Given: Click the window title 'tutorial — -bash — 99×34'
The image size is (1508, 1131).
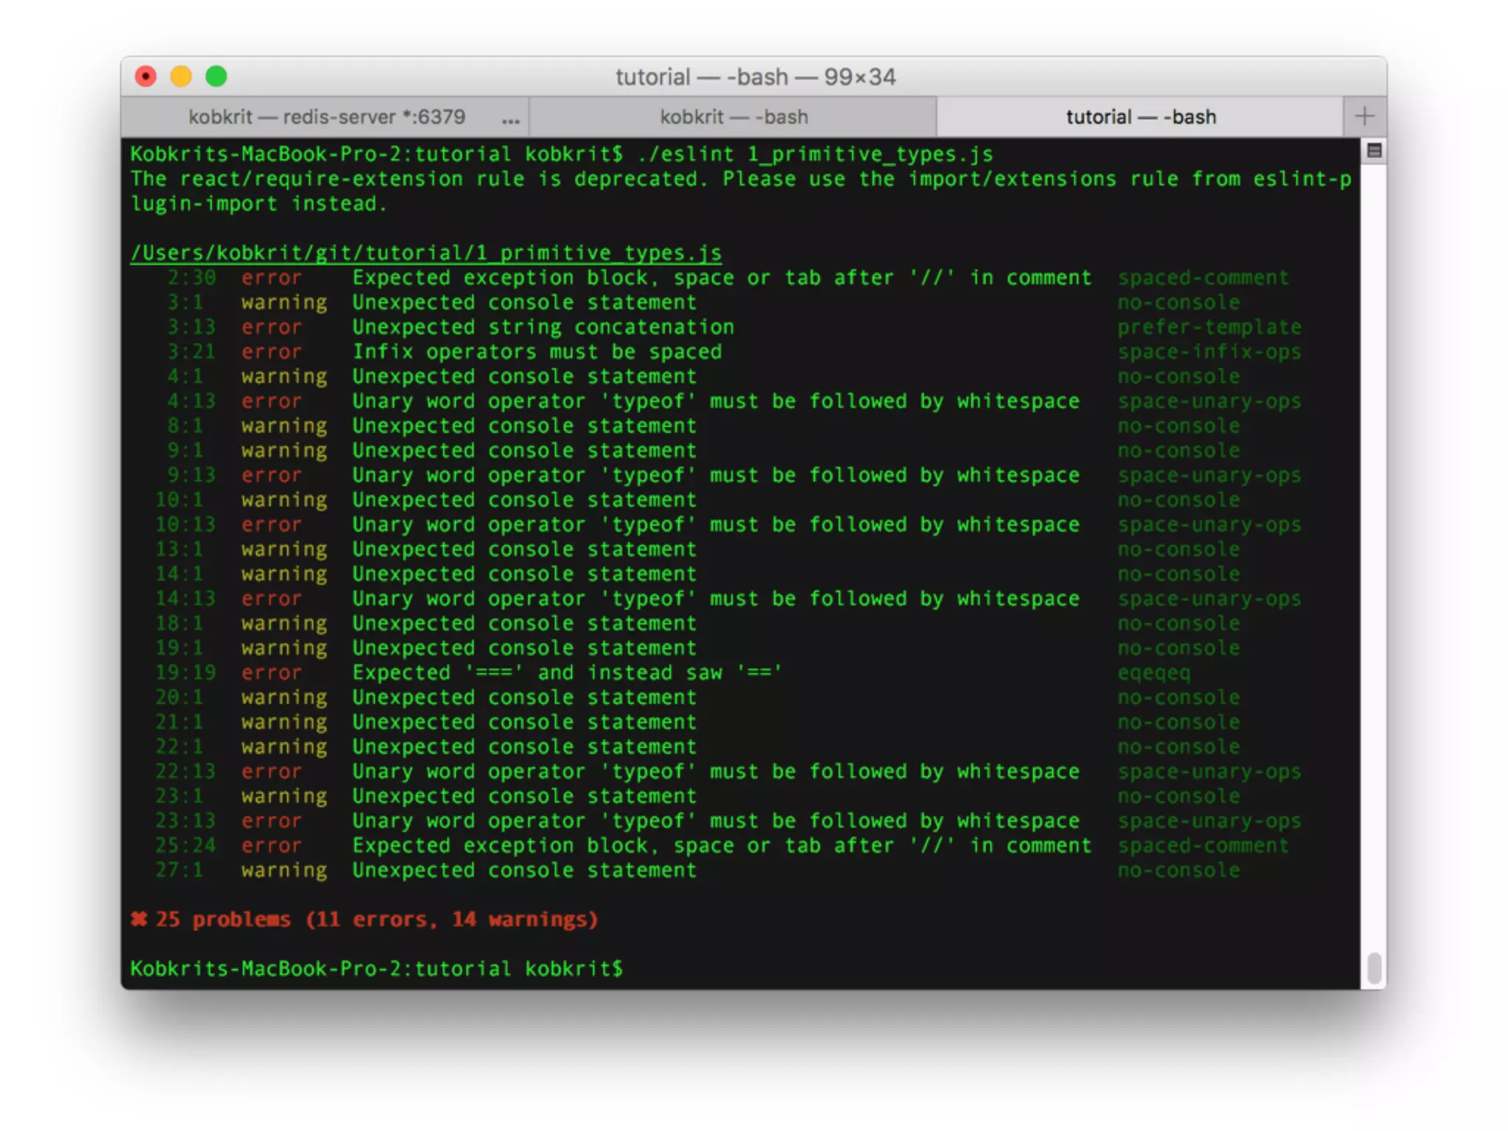Looking at the screenshot, I should (x=755, y=77).
